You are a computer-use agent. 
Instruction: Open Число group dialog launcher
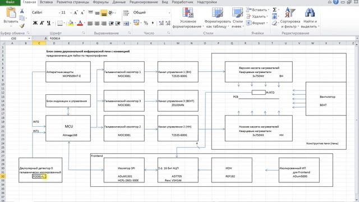(x=168, y=33)
